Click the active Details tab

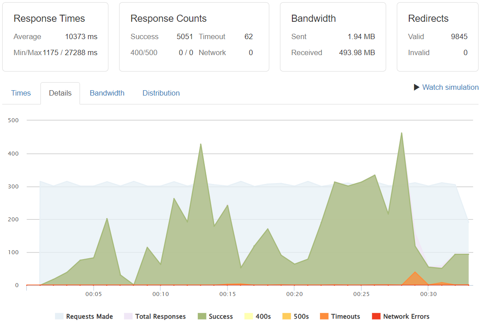[60, 93]
